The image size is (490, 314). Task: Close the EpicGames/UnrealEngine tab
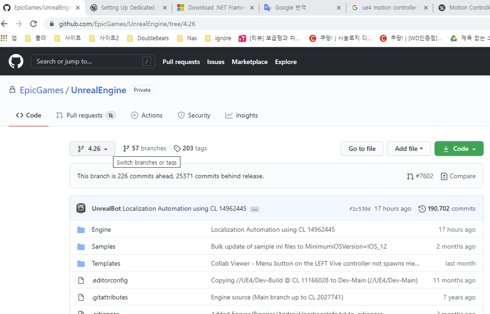point(78,8)
